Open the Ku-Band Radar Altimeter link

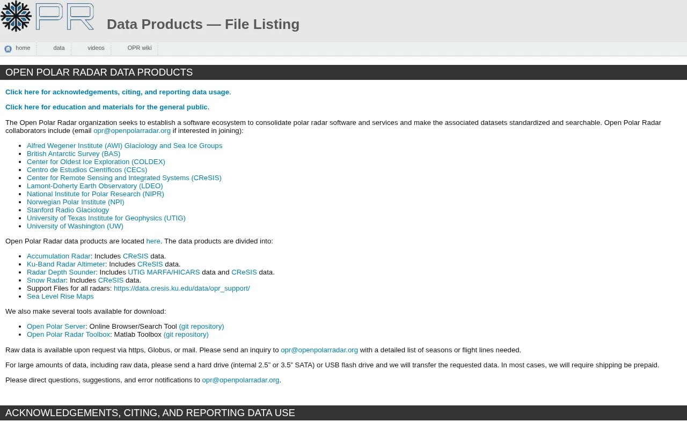[x=66, y=264]
